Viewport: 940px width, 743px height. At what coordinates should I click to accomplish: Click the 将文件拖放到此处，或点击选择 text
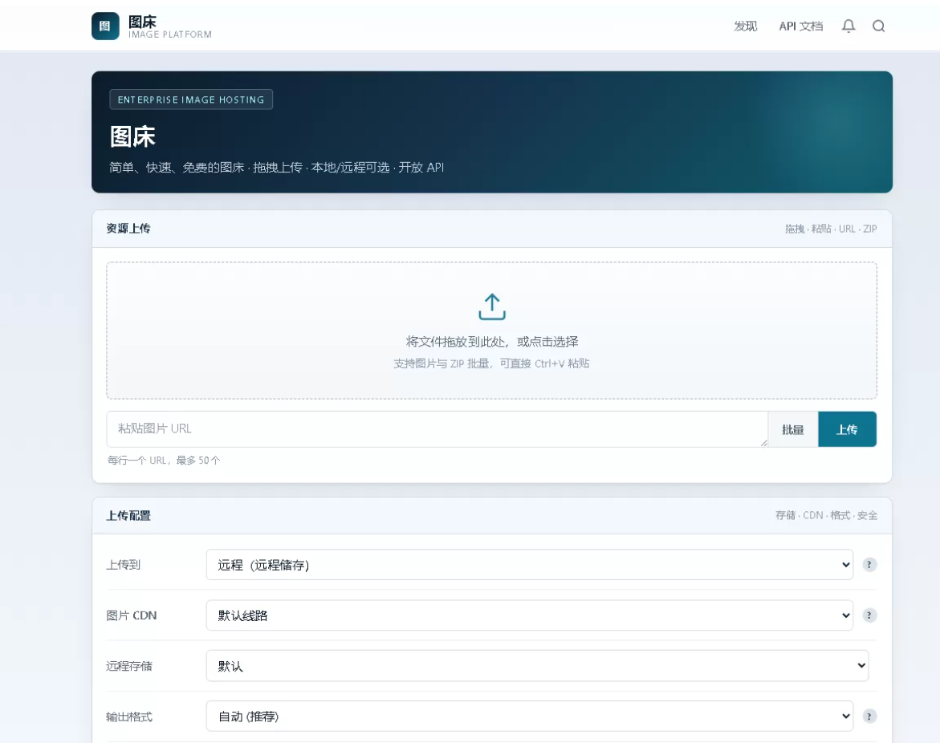pos(491,342)
